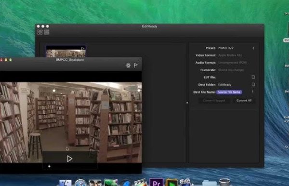Toggle the flag on the EditReady clip thumbnail

pyautogui.click(x=83, y=49)
